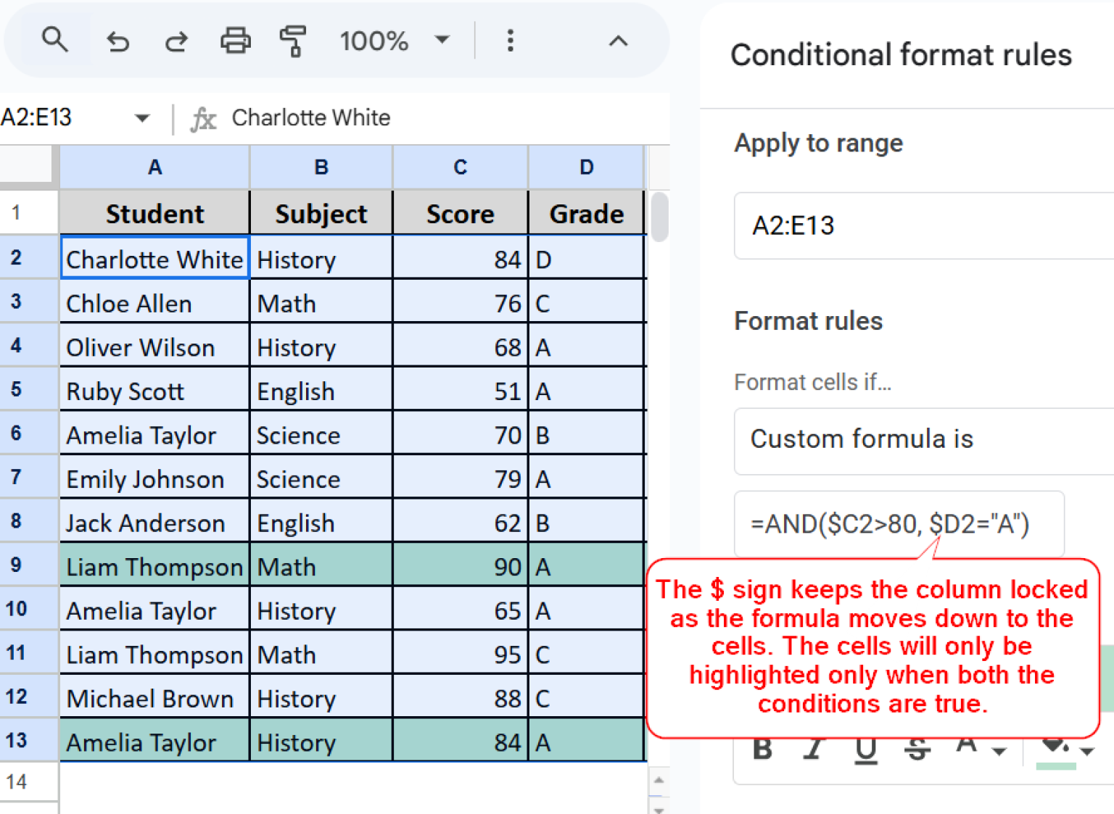Screen dimensions: 1114x814
Task: Open the Print icon
Action: (x=235, y=41)
